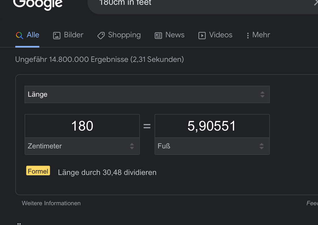Select the Alle tab label
The image size is (318, 225).
tap(33, 35)
